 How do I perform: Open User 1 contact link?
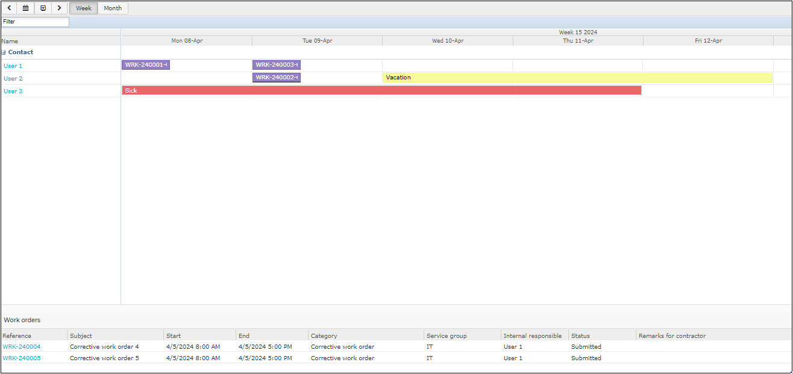click(x=13, y=66)
